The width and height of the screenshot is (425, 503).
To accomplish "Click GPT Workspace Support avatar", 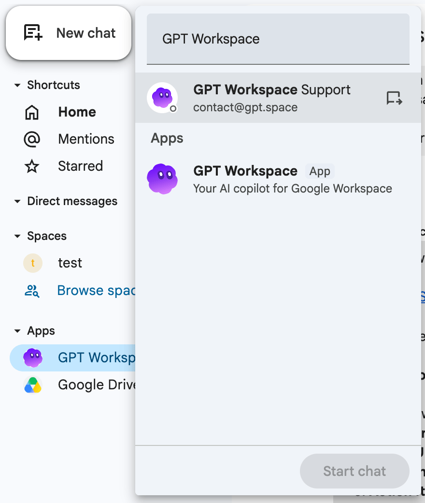I will (x=162, y=98).
